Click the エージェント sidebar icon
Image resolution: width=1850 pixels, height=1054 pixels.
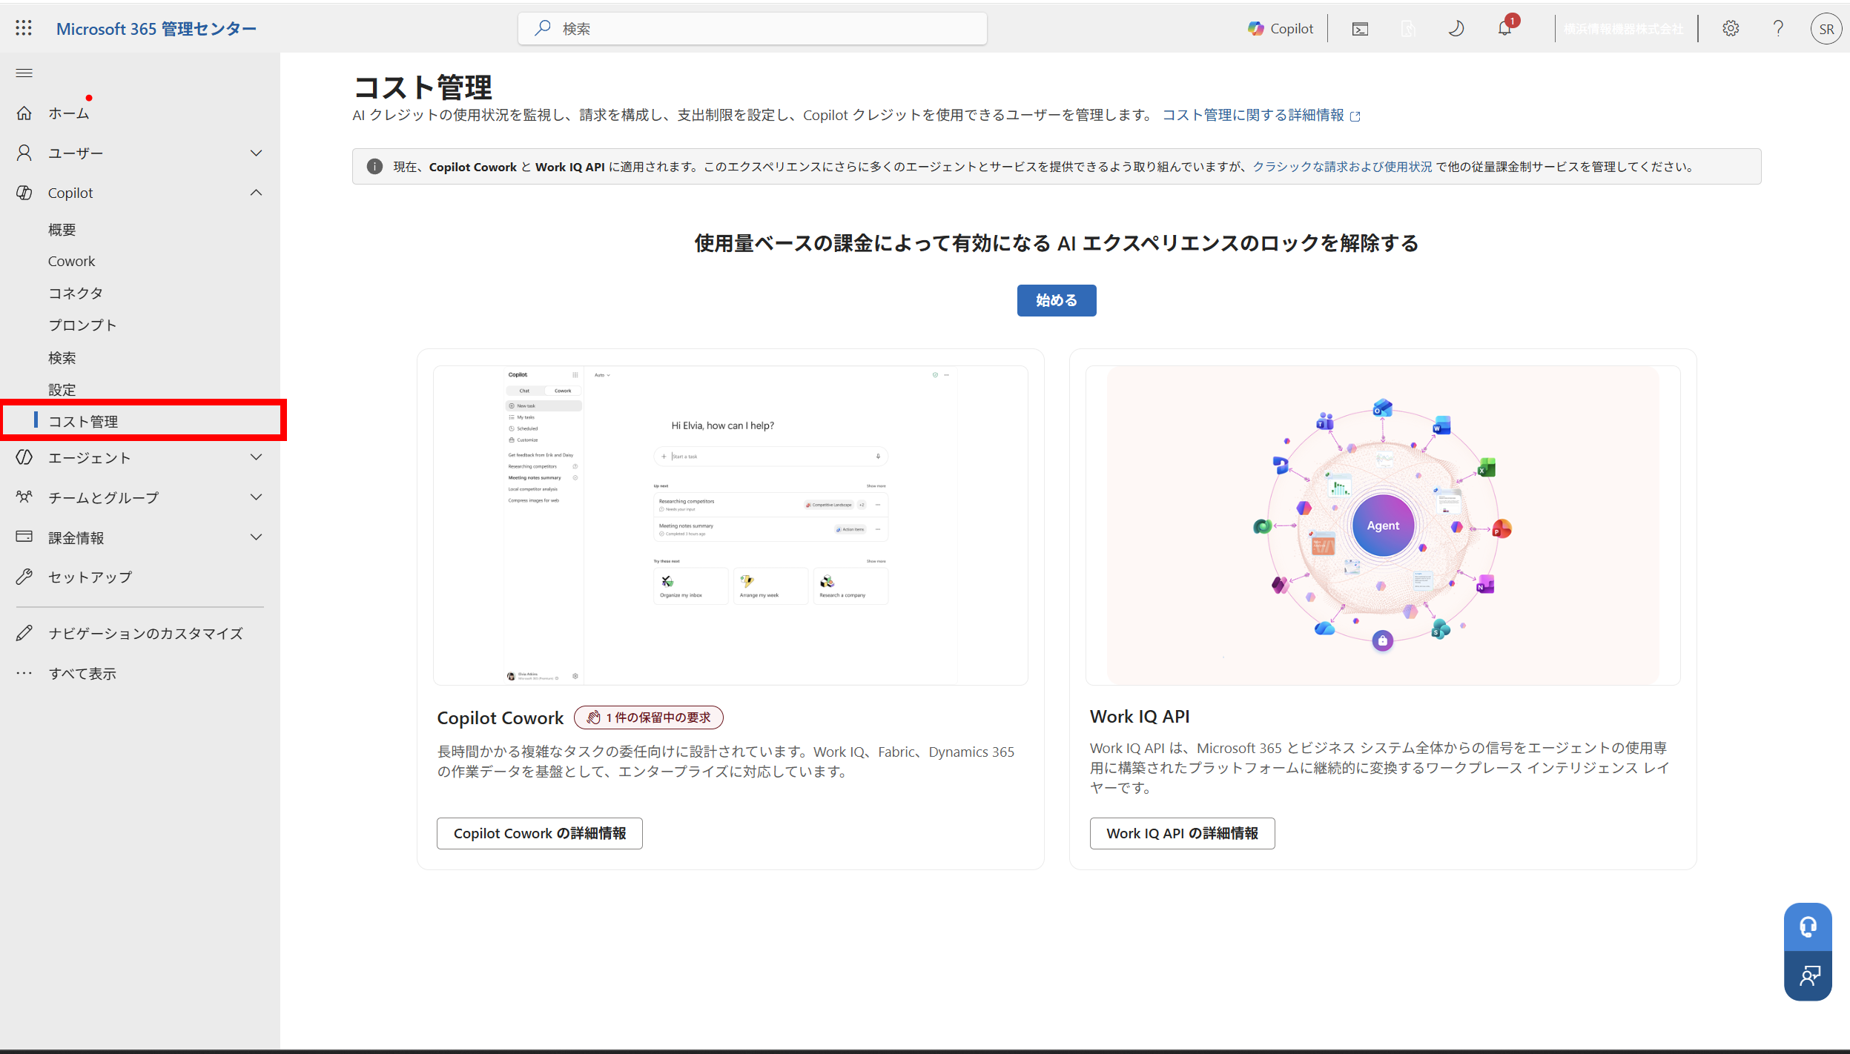(24, 457)
